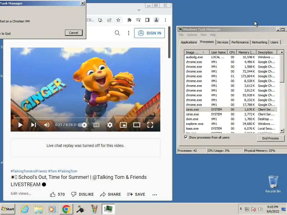Launch Internet Explorer from taskbar
Image resolution: width=287 pixels, height=215 pixels.
tap(25, 209)
